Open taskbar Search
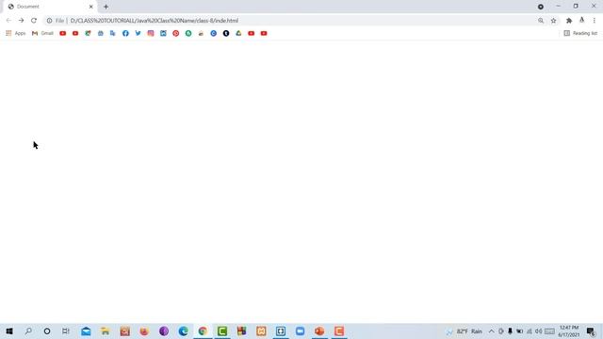603x339 pixels. click(28, 331)
